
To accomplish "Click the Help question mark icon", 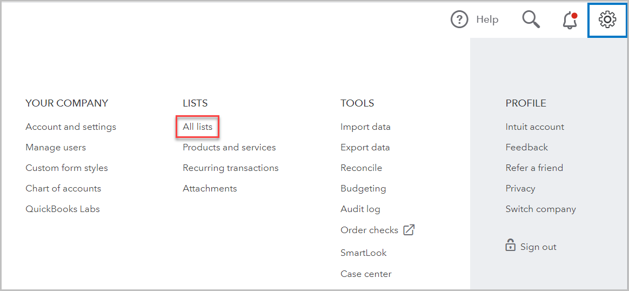I will coord(460,19).
